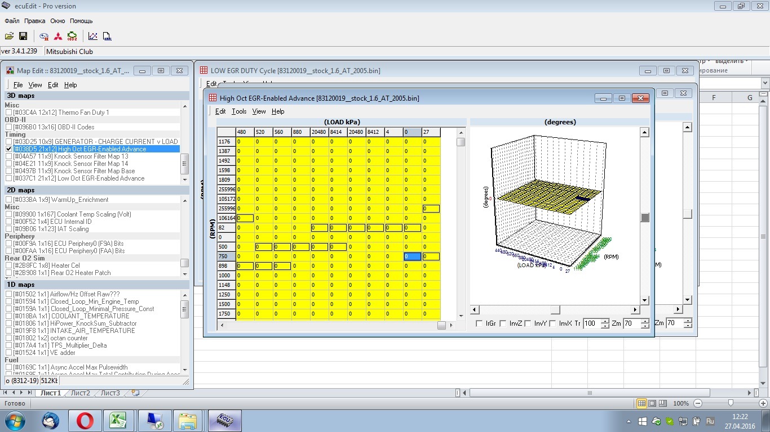Click the Excel zoom out minus button

pos(698,403)
